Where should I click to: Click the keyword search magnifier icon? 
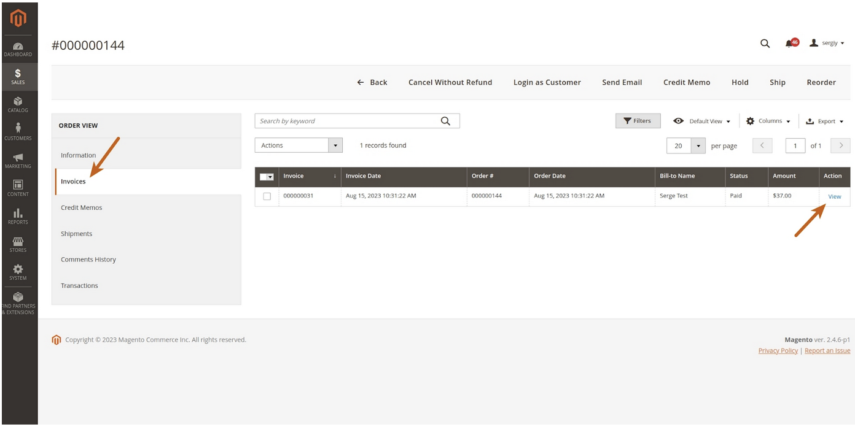click(x=446, y=121)
